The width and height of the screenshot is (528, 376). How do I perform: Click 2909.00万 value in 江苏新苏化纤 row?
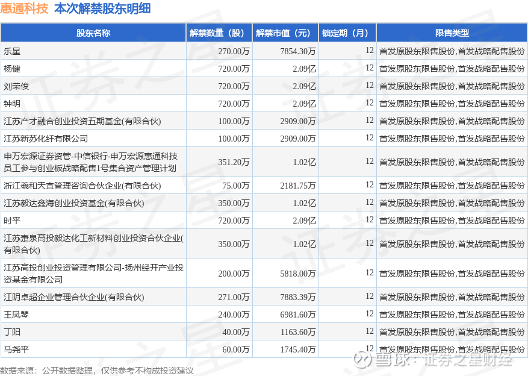pyautogui.click(x=298, y=139)
